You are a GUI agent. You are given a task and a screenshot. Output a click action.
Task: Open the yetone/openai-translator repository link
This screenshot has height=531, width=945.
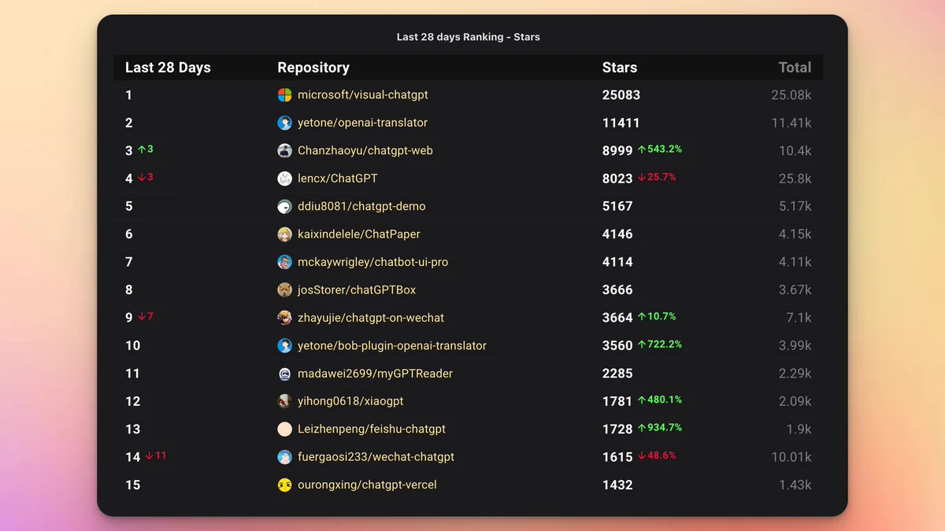coord(362,123)
